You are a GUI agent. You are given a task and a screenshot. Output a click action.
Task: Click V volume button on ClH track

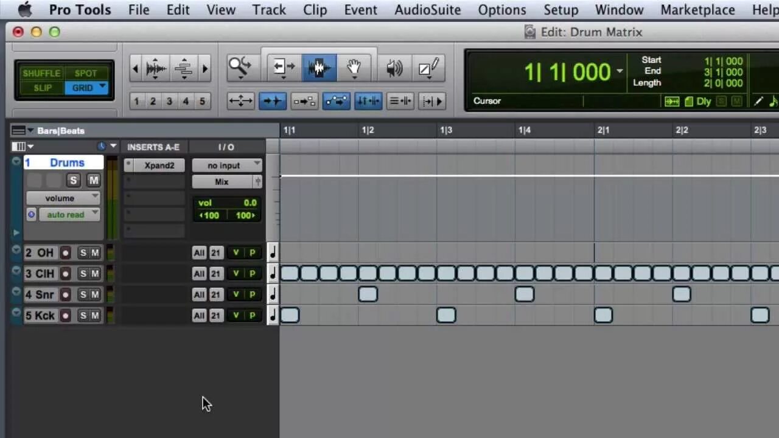pyautogui.click(x=236, y=274)
